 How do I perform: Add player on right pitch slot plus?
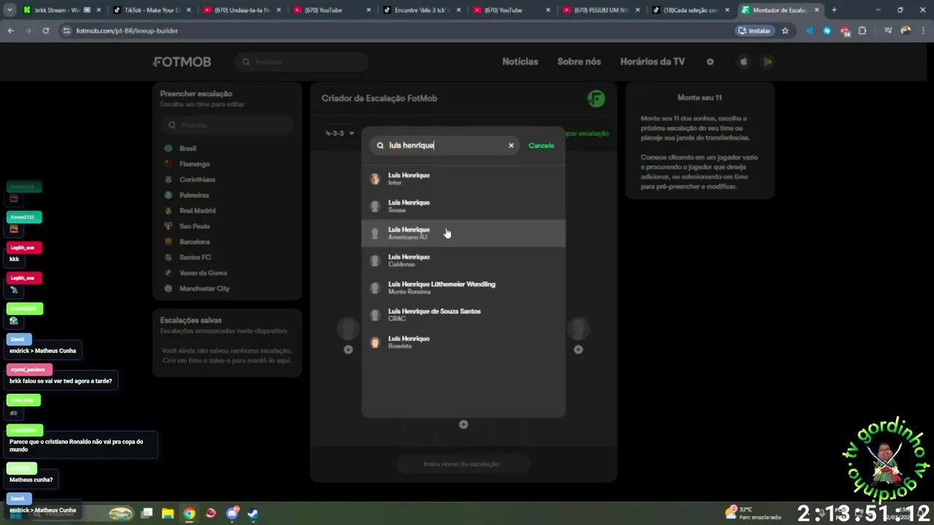578,350
